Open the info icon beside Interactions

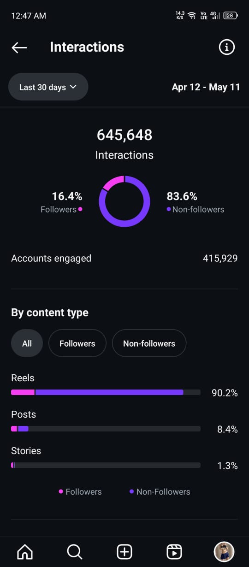(226, 47)
